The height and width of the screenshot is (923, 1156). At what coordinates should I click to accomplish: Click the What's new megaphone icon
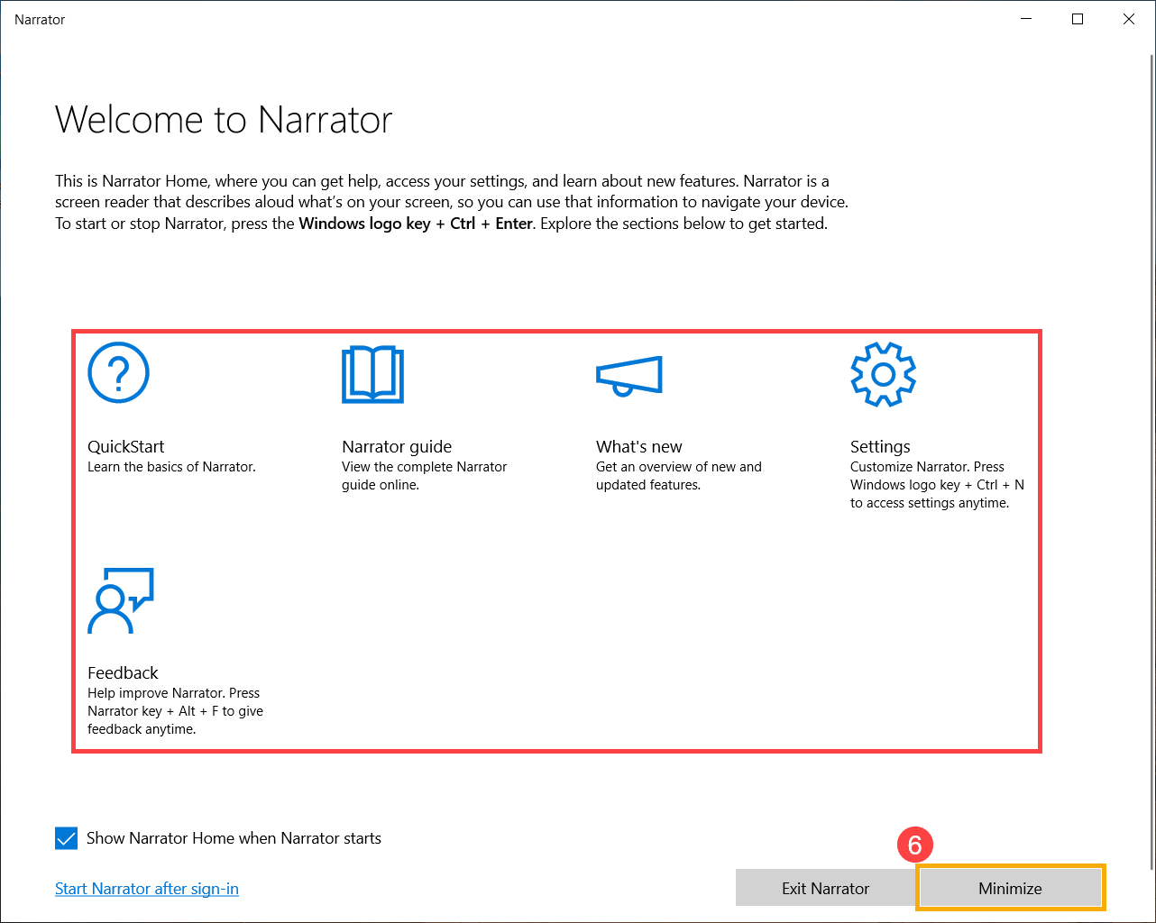coord(629,376)
